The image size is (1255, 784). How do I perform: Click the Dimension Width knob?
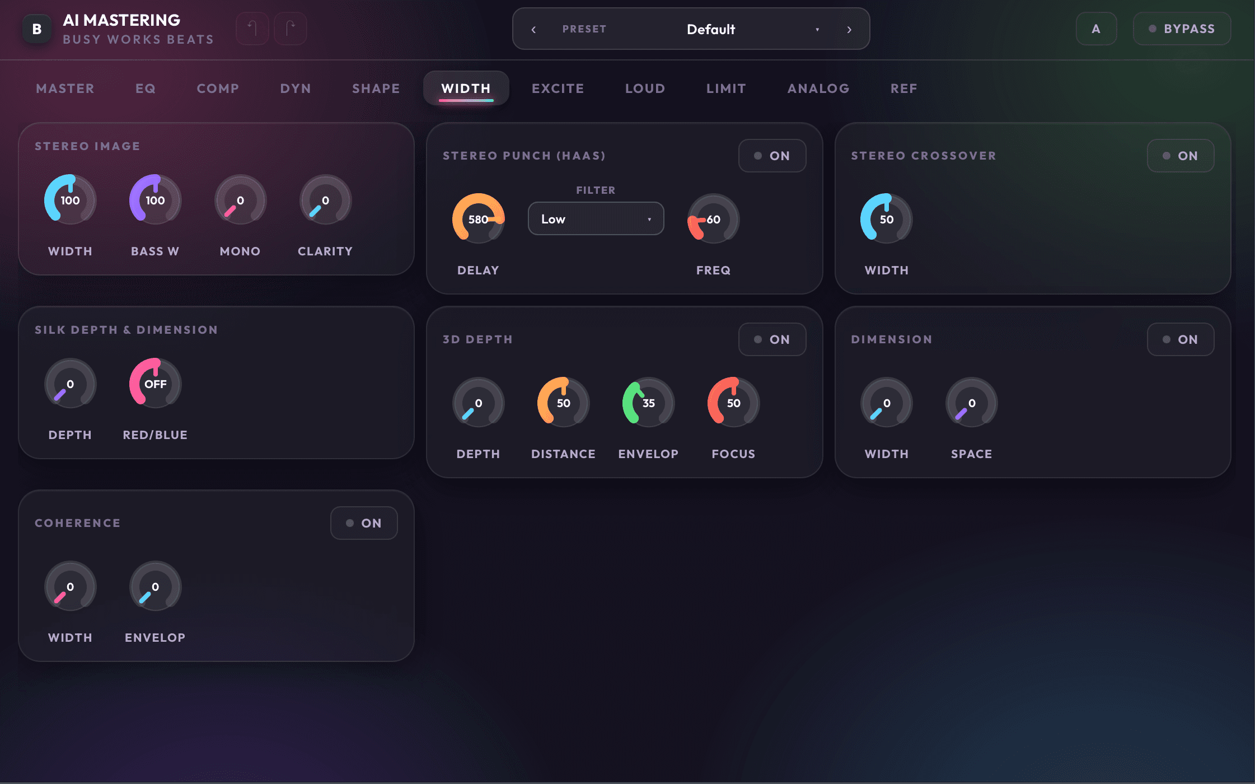tap(887, 403)
